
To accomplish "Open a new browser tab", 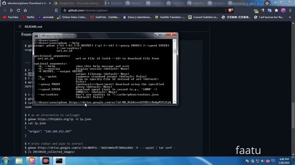I will click(x=108, y=3).
